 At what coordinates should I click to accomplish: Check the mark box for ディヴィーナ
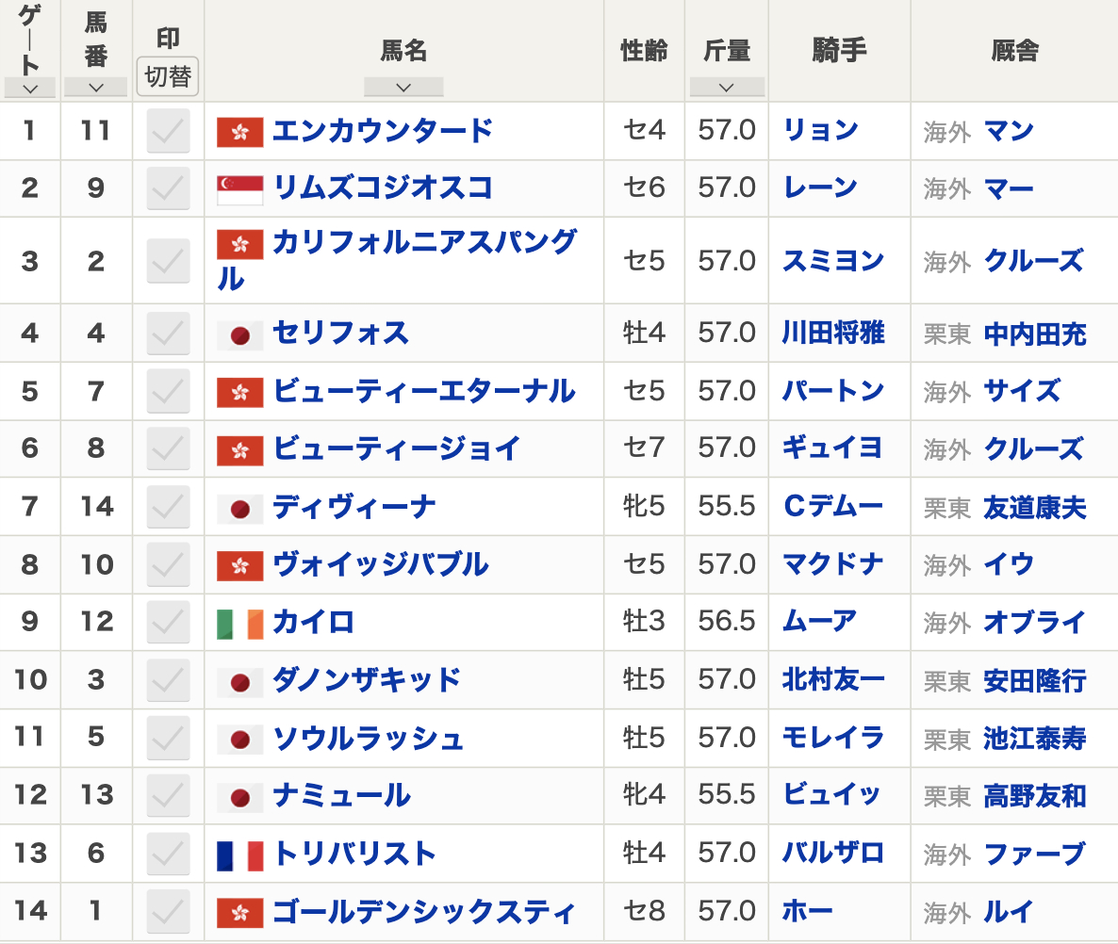point(169,508)
